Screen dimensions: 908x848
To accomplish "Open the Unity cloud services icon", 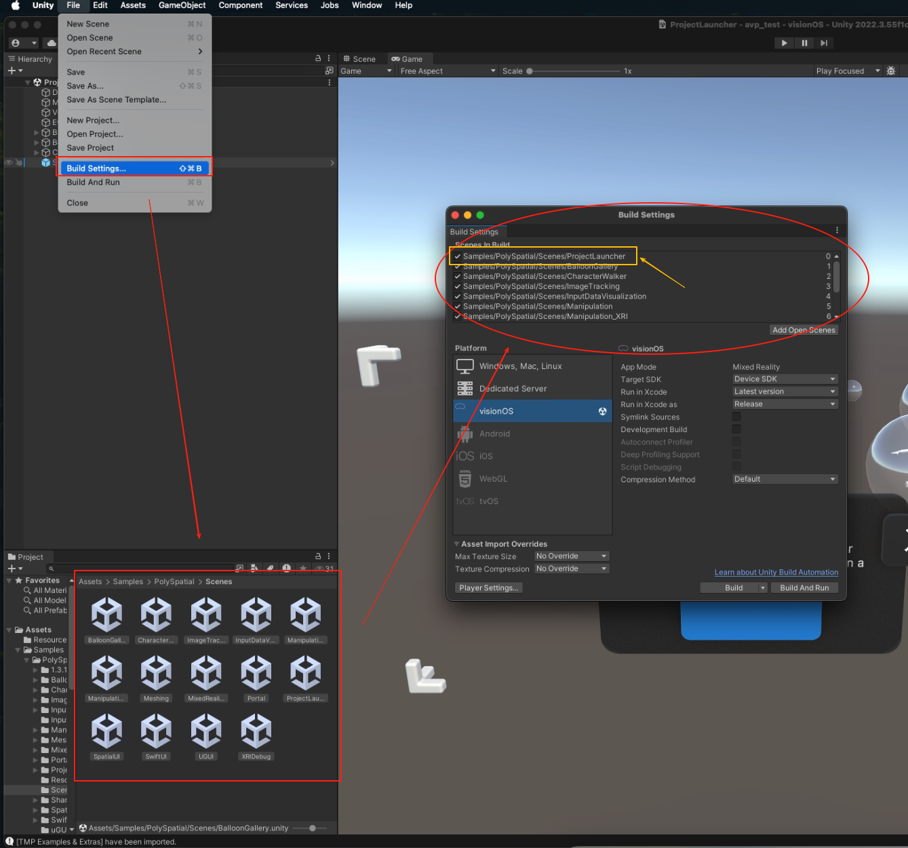I will 52,43.
